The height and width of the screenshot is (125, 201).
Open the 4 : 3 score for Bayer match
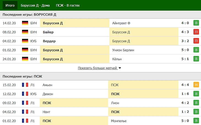pos(184,32)
